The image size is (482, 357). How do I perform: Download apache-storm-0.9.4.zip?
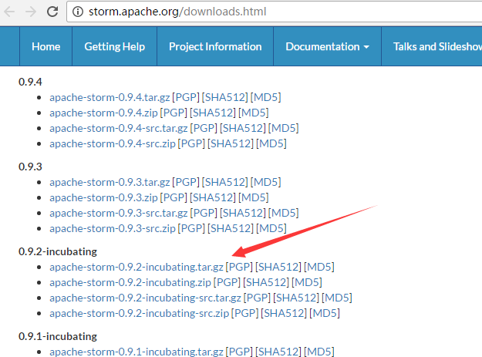103,113
